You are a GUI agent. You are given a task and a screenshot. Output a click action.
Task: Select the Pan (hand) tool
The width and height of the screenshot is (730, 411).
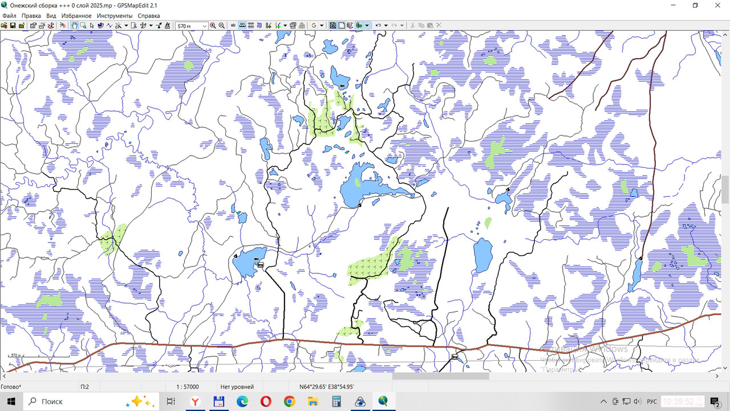[74, 26]
